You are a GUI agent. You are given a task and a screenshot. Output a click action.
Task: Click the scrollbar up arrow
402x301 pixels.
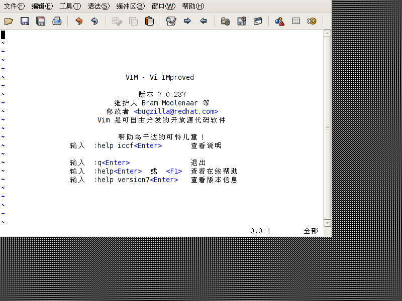tap(328, 33)
